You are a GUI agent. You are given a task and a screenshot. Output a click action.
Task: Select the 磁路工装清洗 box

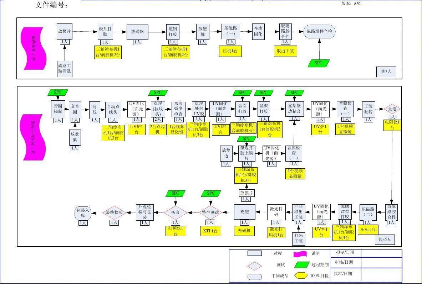click(x=65, y=68)
